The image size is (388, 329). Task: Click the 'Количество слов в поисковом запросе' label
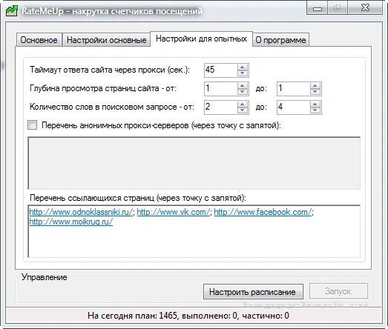(x=112, y=107)
